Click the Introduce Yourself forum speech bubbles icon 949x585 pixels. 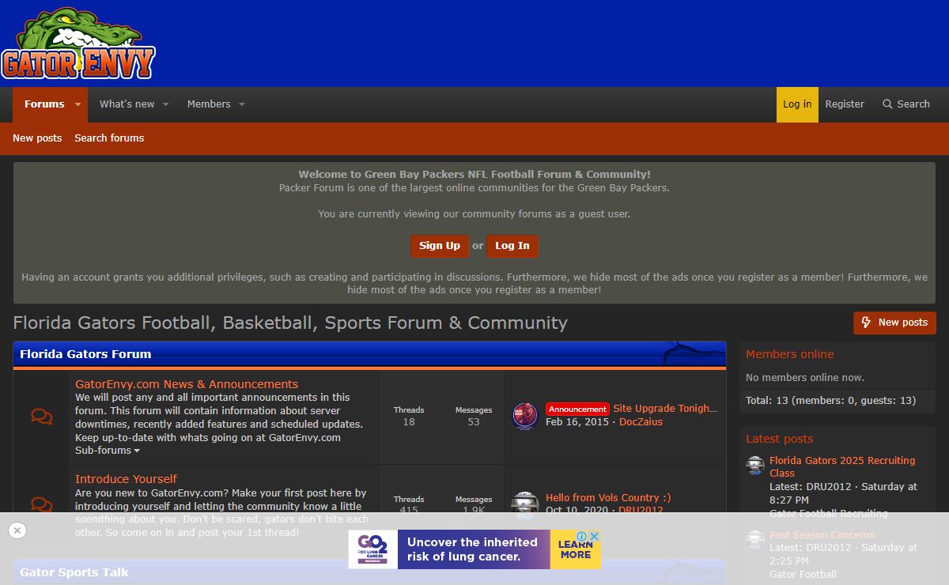point(42,504)
